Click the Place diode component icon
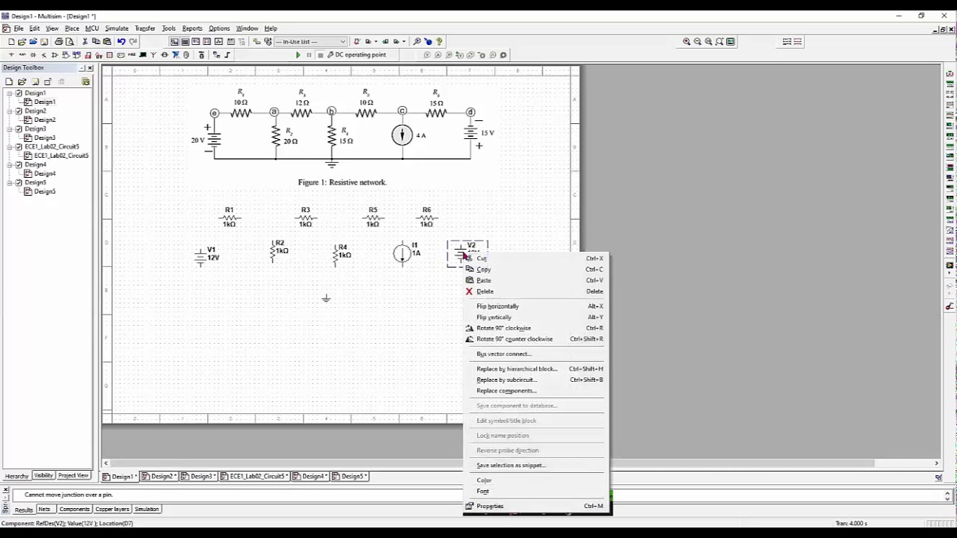Image resolution: width=957 pixels, height=538 pixels. [x=33, y=55]
